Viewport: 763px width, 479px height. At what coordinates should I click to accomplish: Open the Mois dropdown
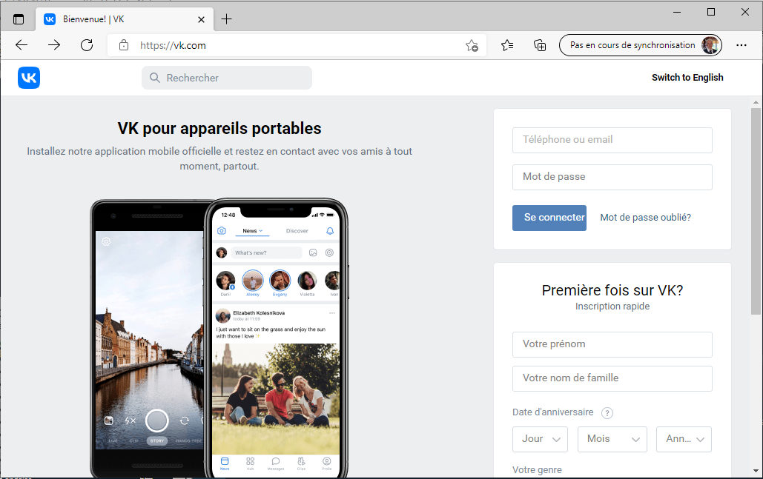(x=612, y=439)
